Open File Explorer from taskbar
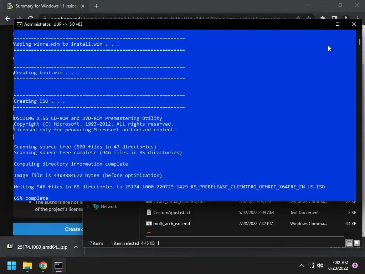The width and height of the screenshot is (365, 274). pos(27,265)
